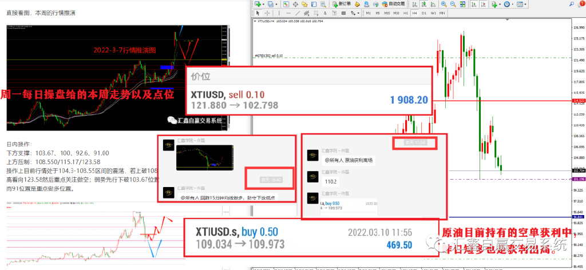
Task: Select the vertical line drawing tool
Action: coord(279,13)
